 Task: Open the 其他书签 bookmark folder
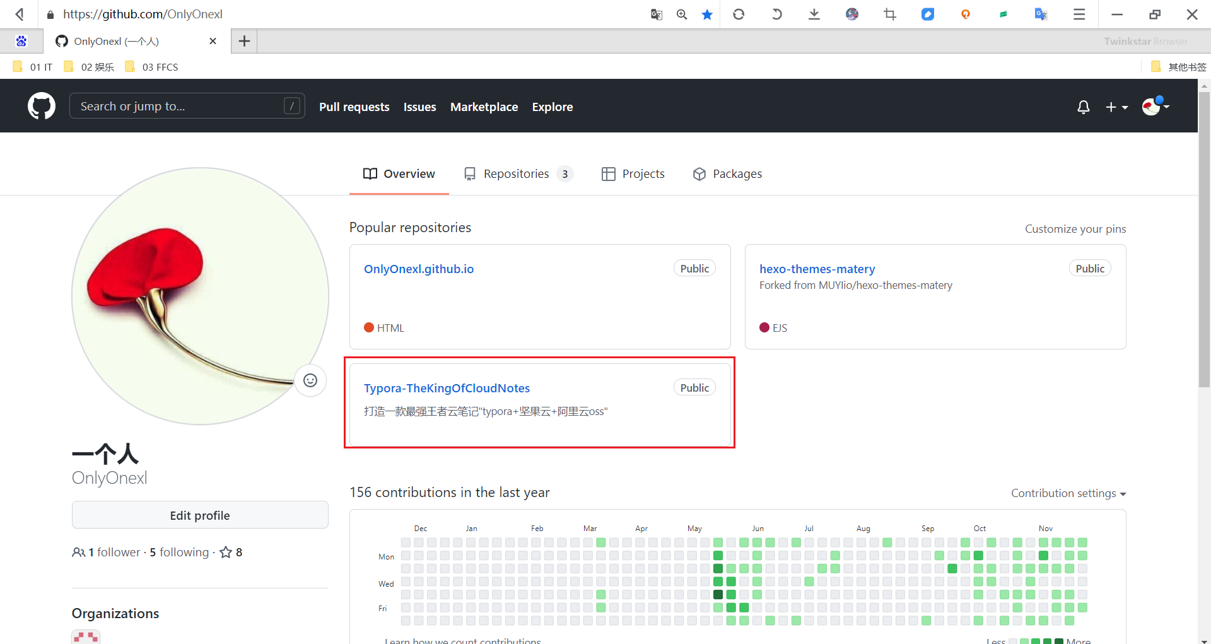coord(1178,67)
